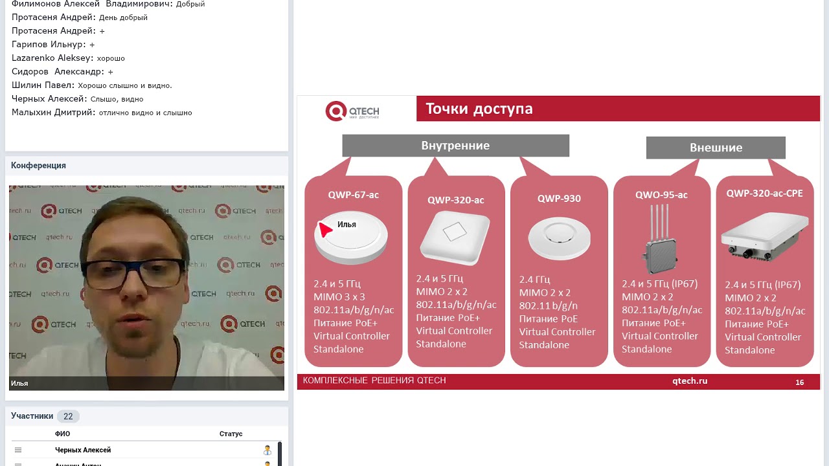
Task: Click chat message from Шилин Павел
Action: coord(91,85)
